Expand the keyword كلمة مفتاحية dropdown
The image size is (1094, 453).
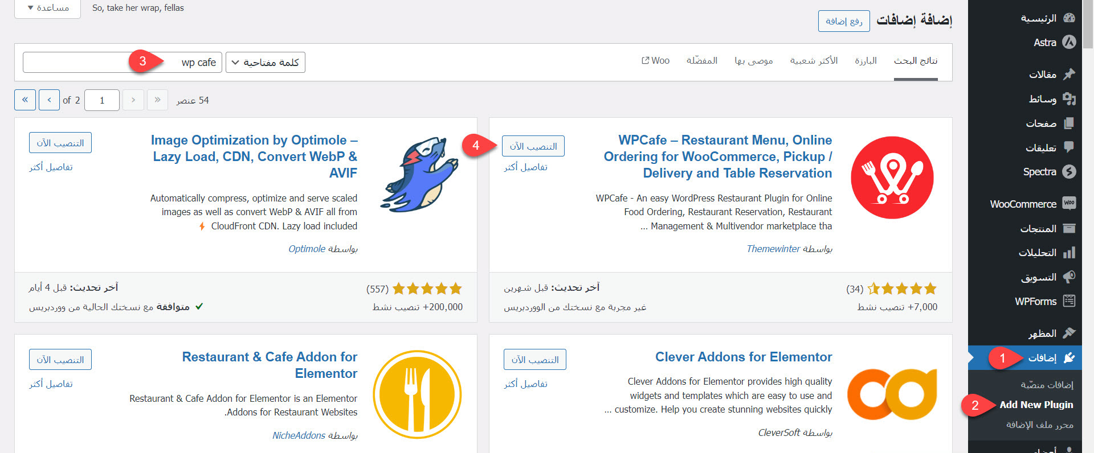click(x=266, y=63)
